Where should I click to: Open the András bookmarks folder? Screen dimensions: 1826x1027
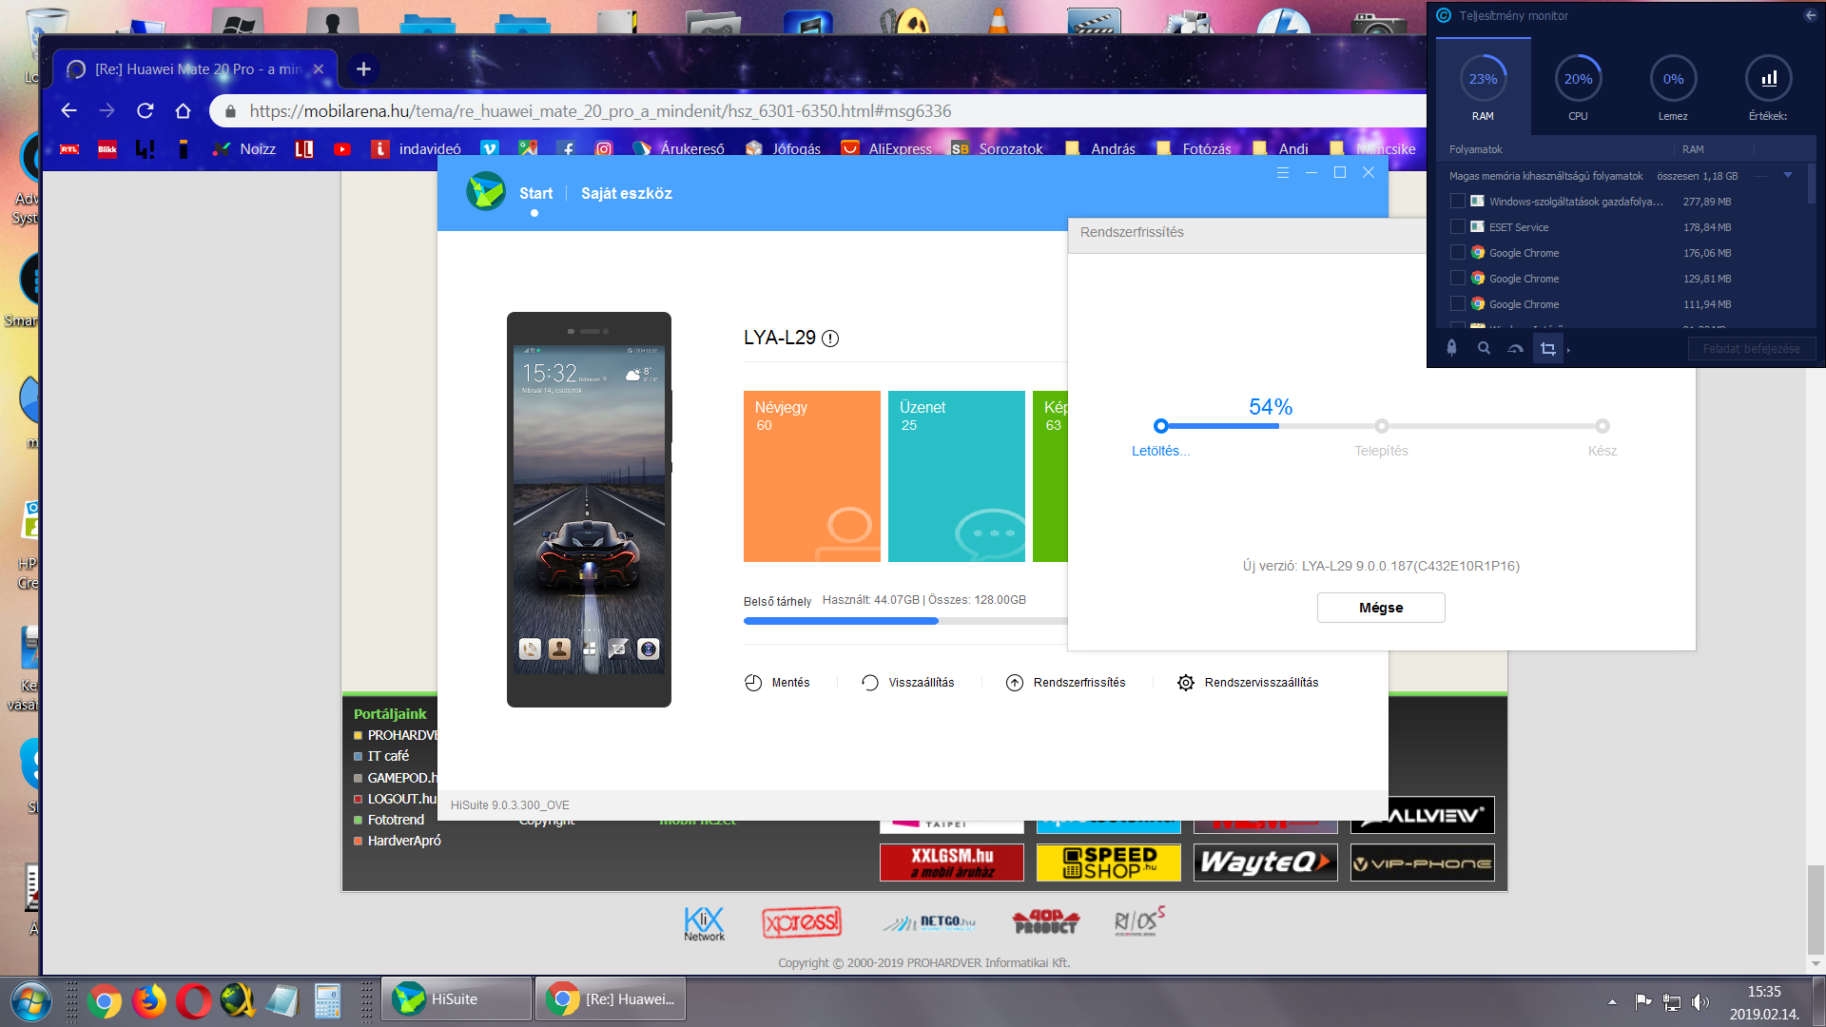click(x=1101, y=149)
